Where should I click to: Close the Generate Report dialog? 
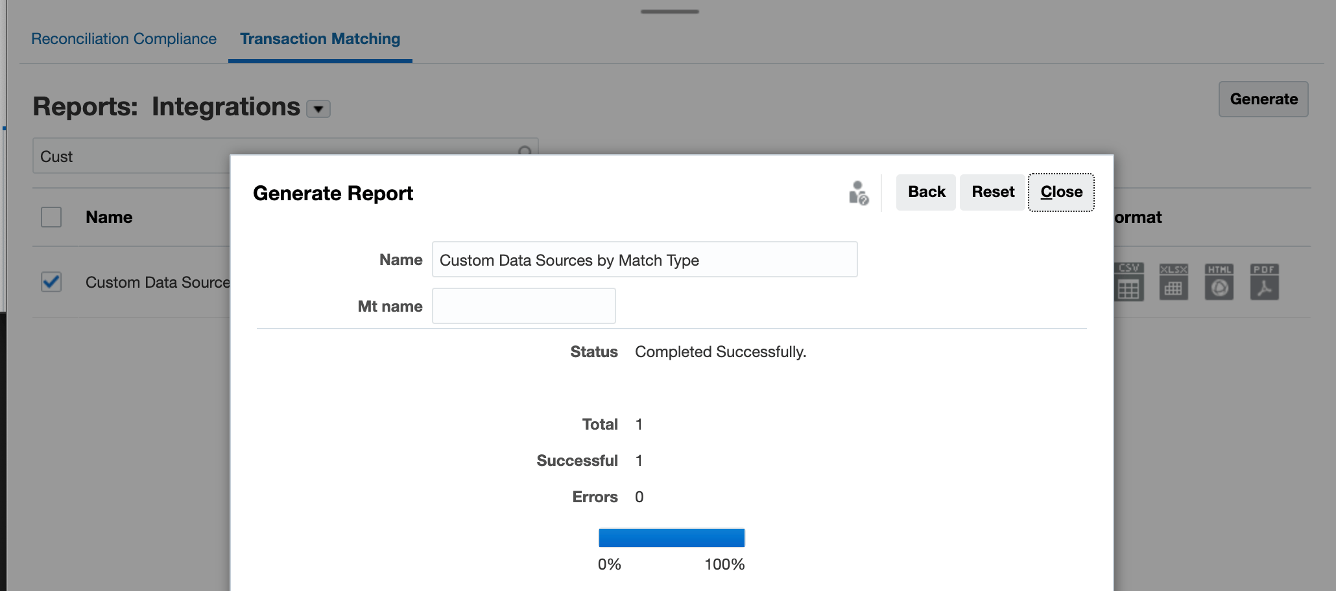(x=1061, y=192)
